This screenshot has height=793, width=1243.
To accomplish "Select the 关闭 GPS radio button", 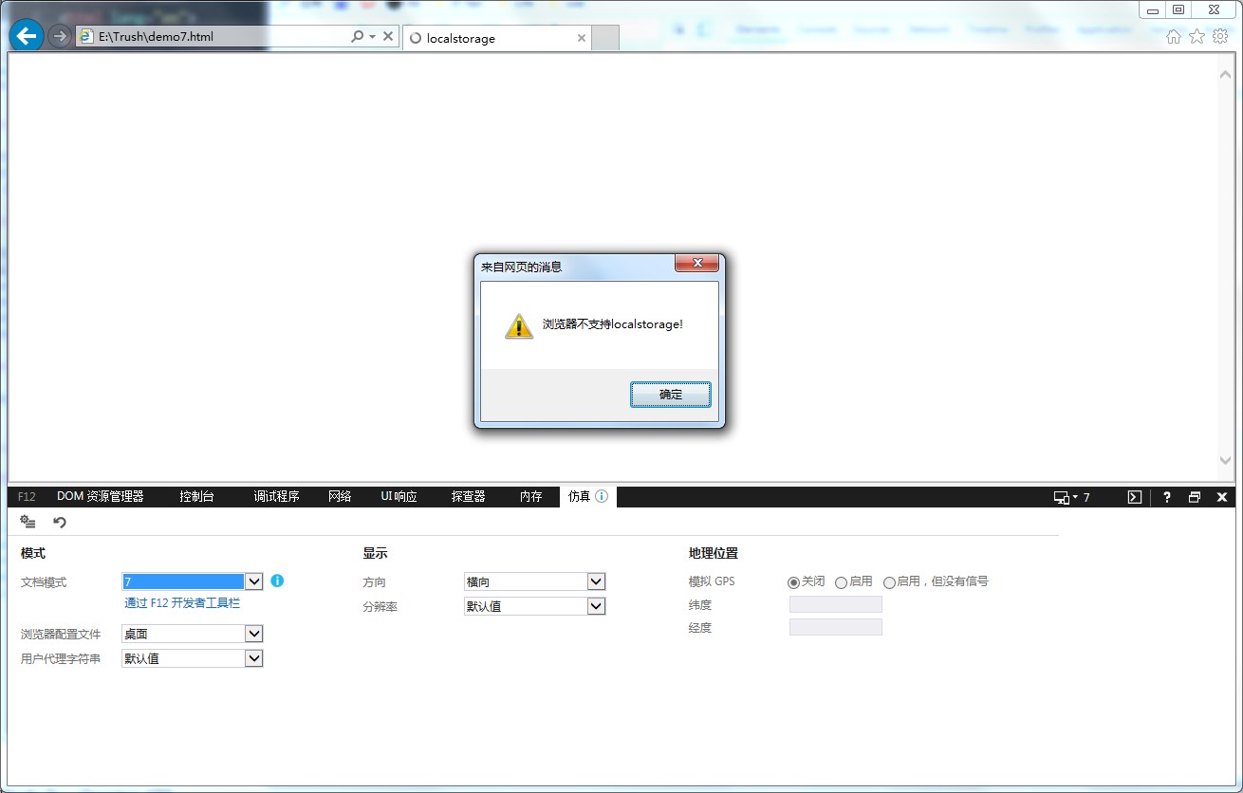I will [x=793, y=582].
